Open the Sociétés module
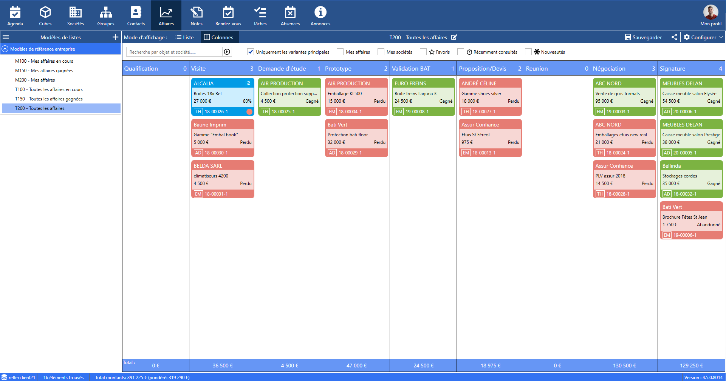This screenshot has width=726, height=381. coord(76,15)
